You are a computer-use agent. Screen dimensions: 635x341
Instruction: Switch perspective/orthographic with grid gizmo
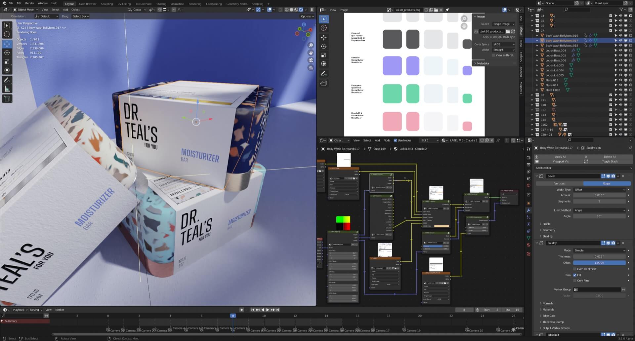pyautogui.click(x=311, y=68)
